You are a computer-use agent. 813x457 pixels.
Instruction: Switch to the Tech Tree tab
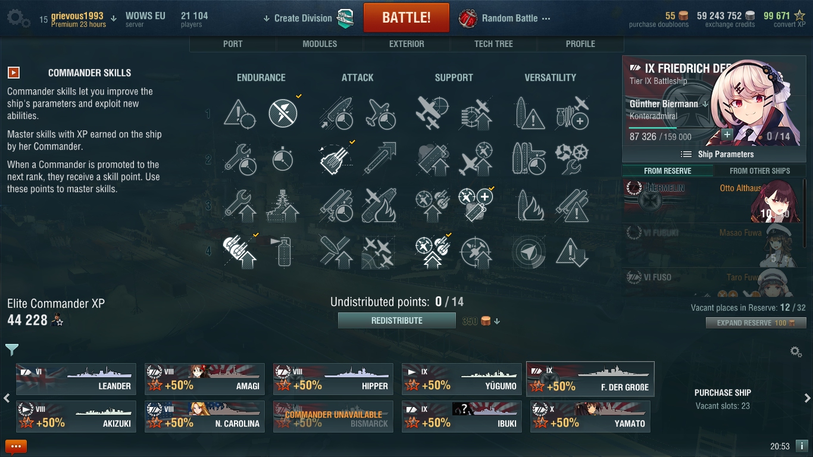[493, 44]
